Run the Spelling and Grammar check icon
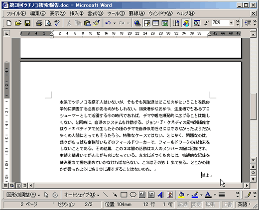The image size is (259, 210). coord(57,23)
